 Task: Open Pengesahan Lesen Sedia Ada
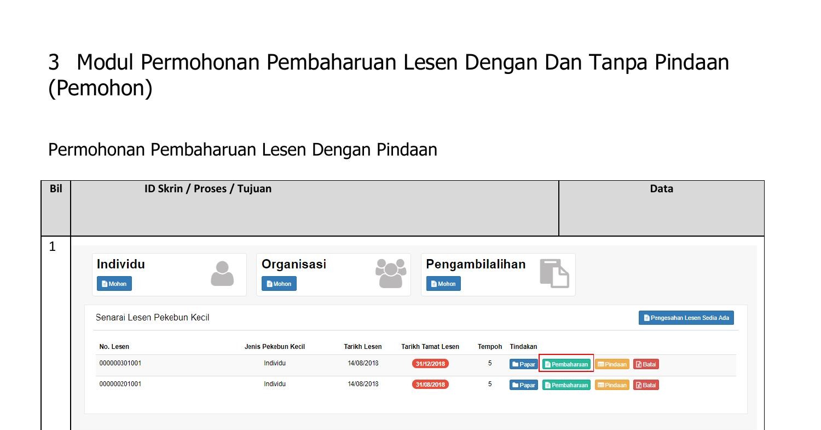[x=686, y=318]
